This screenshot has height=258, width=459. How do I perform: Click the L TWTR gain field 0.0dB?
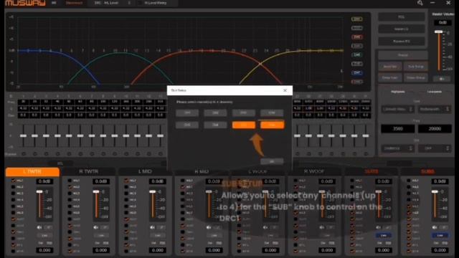click(x=44, y=181)
